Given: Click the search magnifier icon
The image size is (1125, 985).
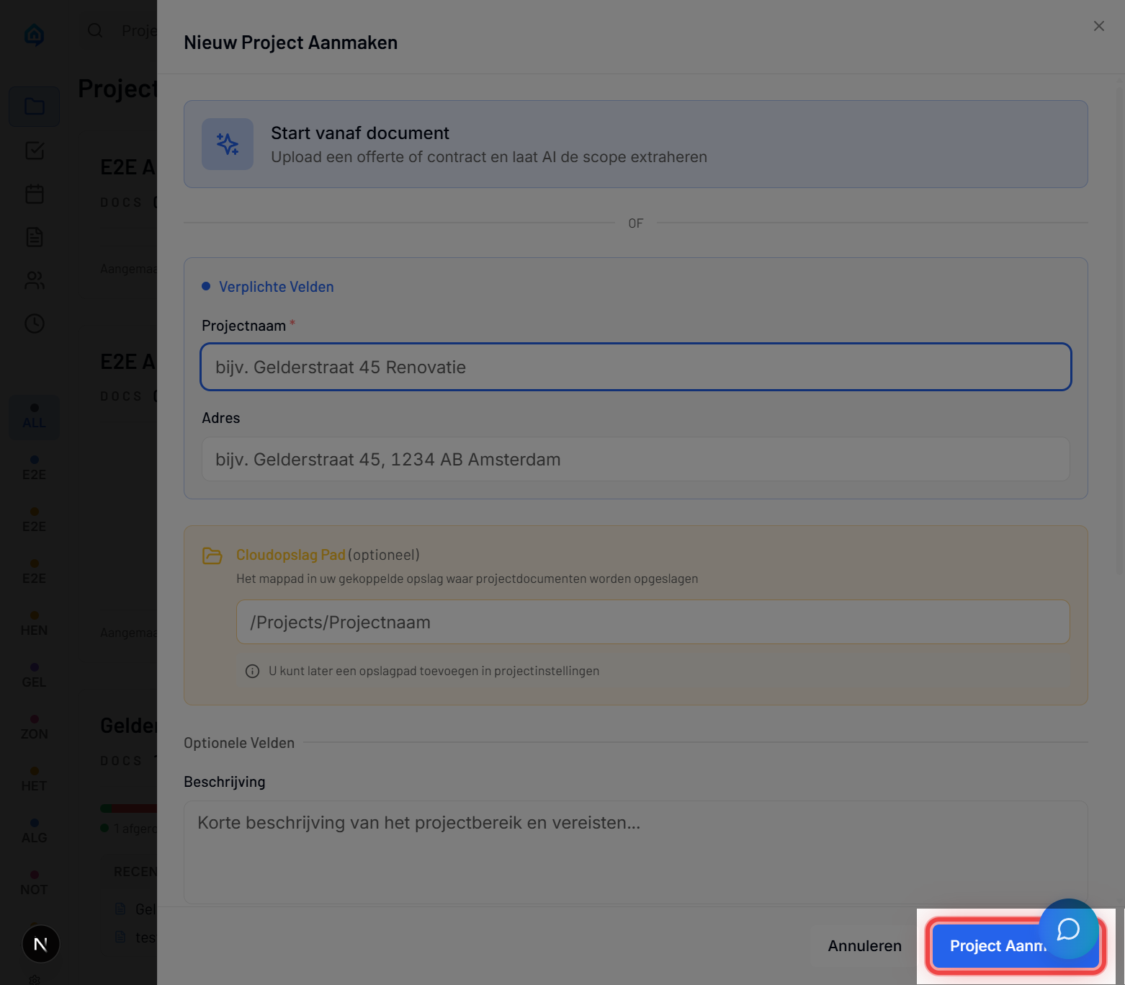Looking at the screenshot, I should click(x=95, y=30).
